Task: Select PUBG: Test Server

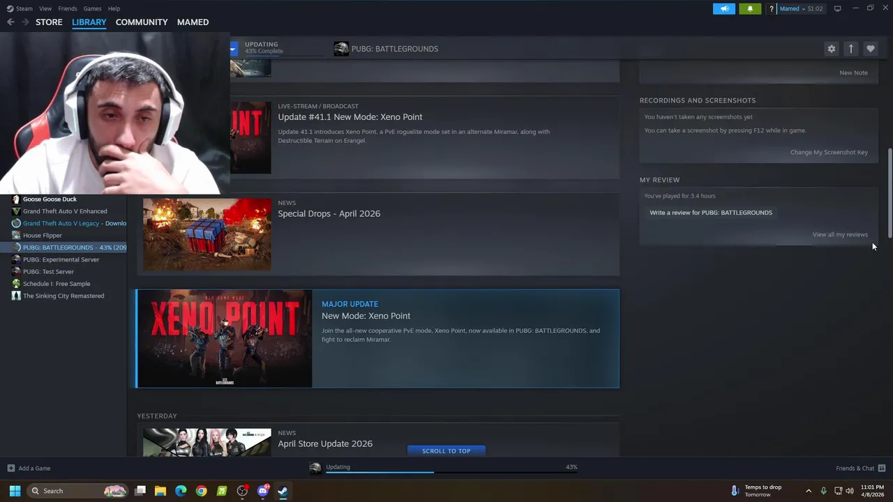Action: 48,271
